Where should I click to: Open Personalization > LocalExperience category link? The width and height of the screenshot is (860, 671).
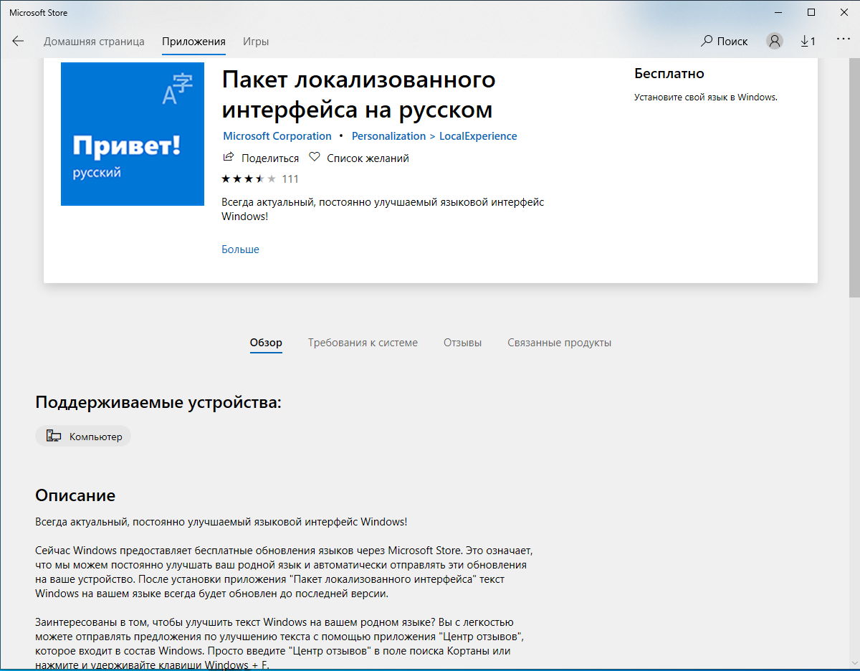(434, 135)
